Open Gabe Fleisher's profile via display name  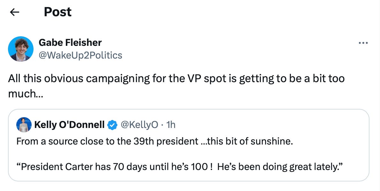click(x=70, y=42)
